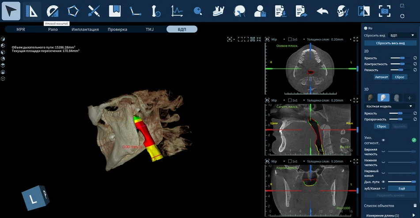This screenshot has height=218, width=420.
Task: Enable 1x1 checkbox in axial view
Action: point(290,39)
